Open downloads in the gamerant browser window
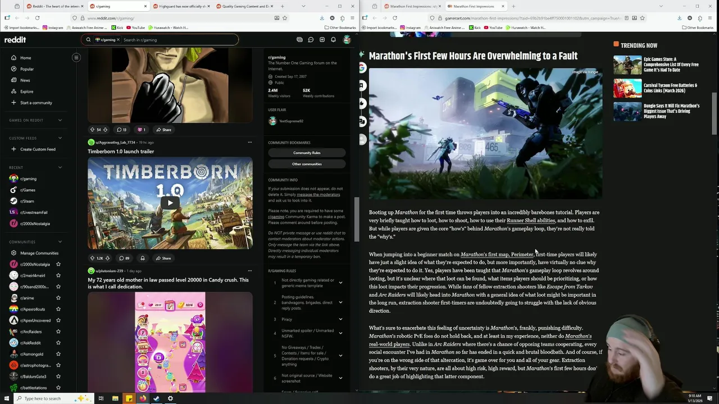This screenshot has width=719, height=404. click(x=679, y=18)
